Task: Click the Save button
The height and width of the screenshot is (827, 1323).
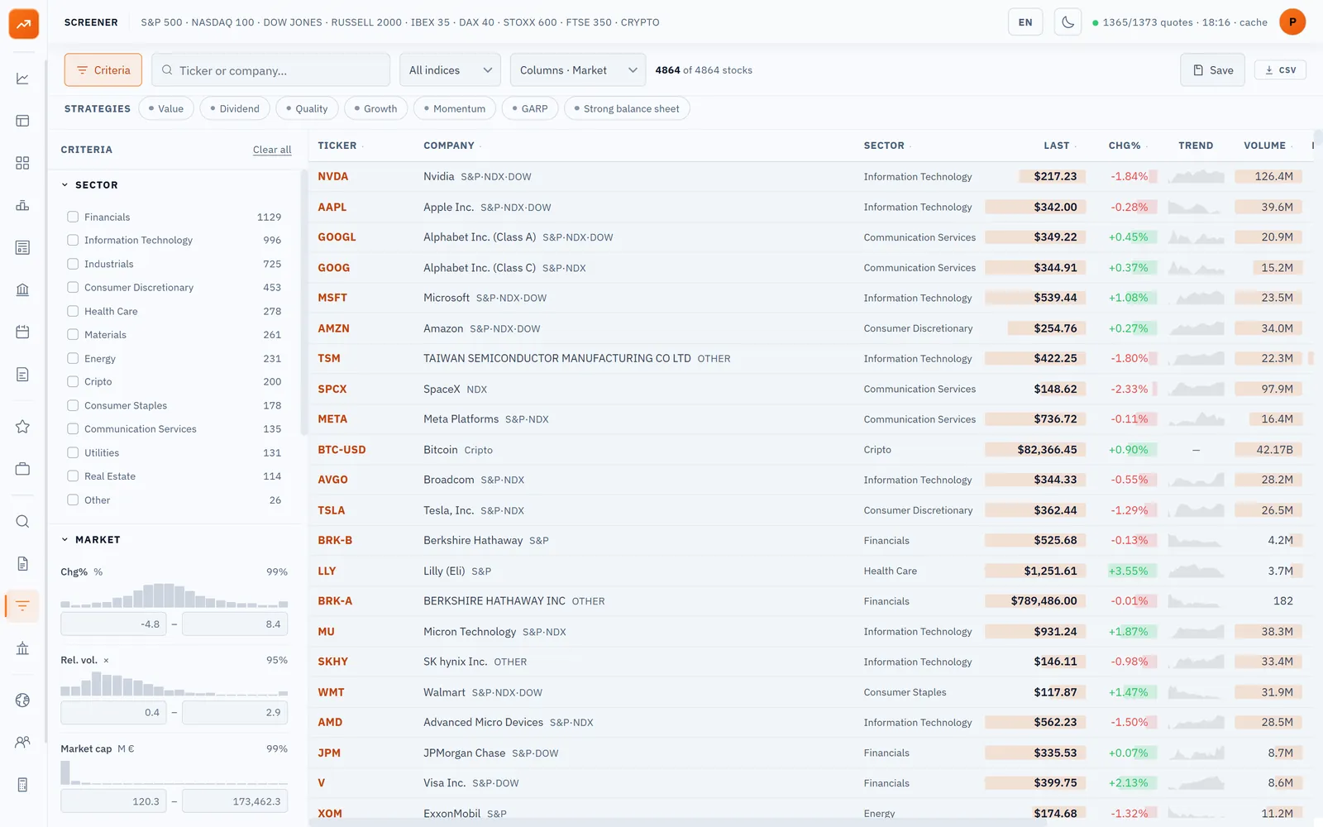Action: point(1212,70)
